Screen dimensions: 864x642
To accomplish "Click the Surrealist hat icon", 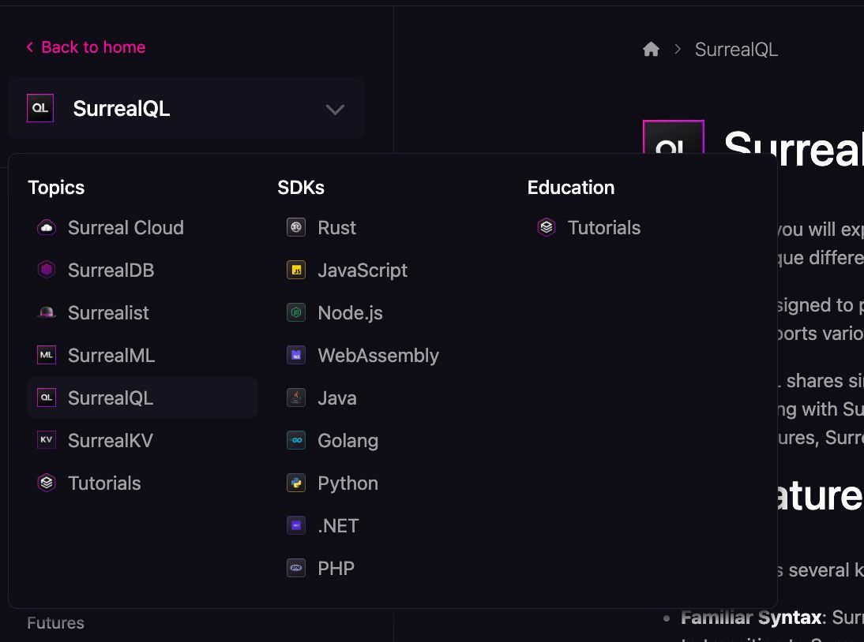I will 46,312.
